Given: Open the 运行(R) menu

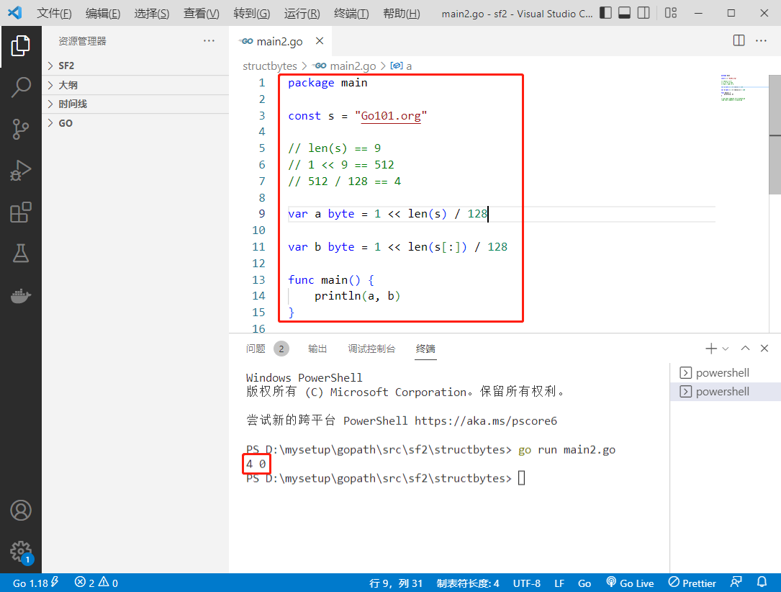Looking at the screenshot, I should click(302, 14).
